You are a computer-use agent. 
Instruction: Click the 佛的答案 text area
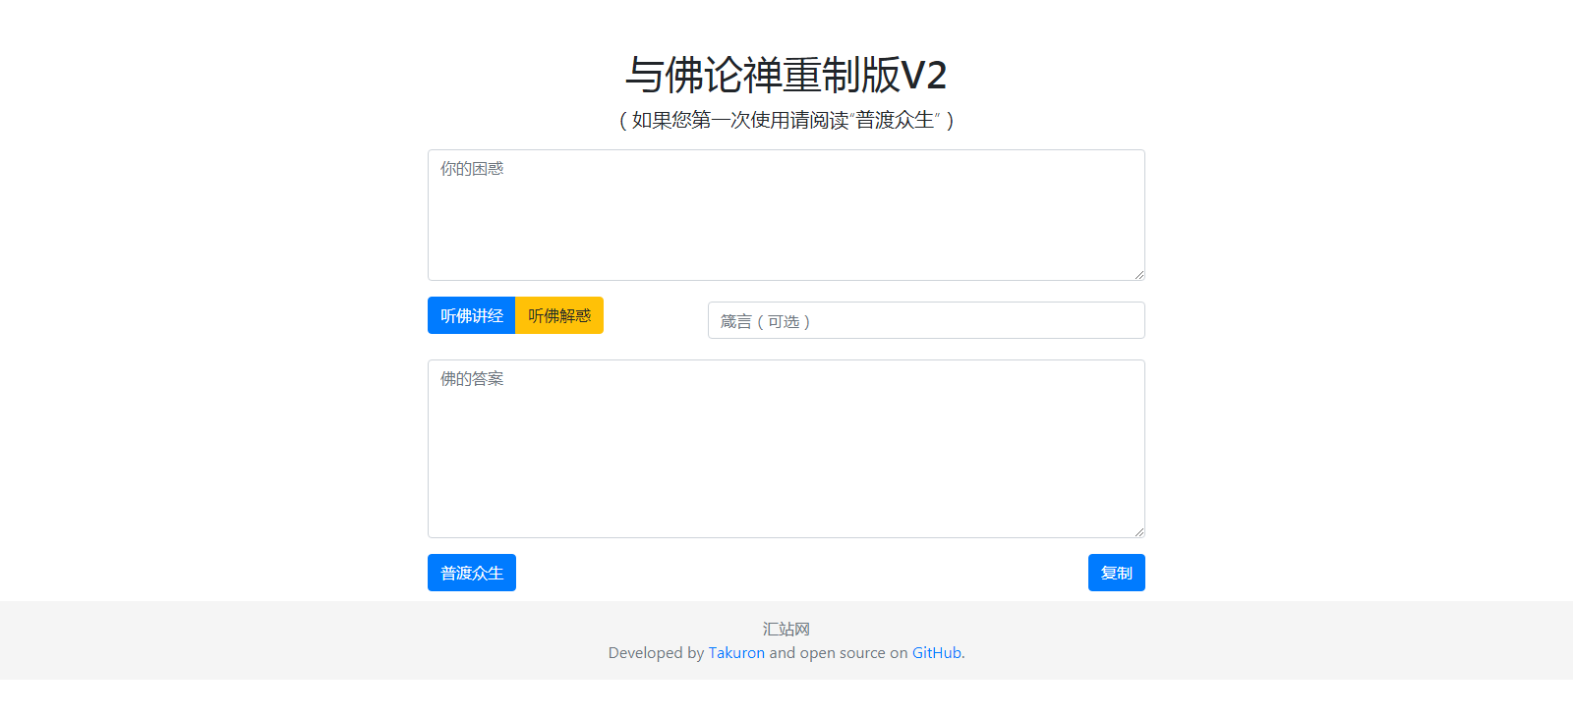pos(786,449)
